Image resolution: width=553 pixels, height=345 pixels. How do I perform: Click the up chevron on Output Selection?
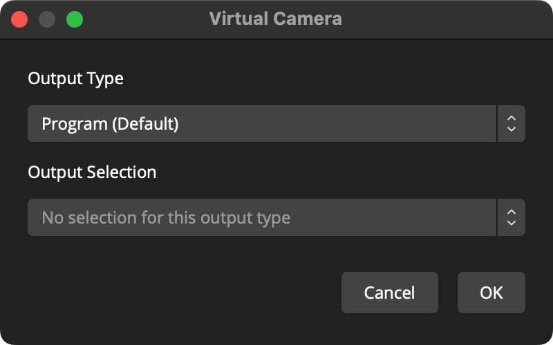point(512,213)
